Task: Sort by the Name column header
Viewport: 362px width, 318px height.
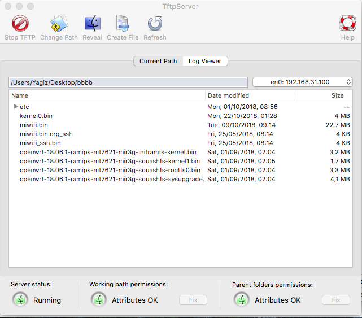Action: [107, 95]
